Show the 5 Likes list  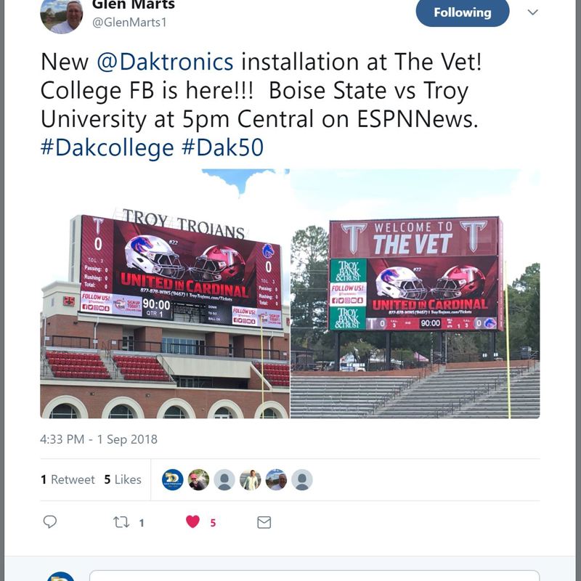(123, 479)
